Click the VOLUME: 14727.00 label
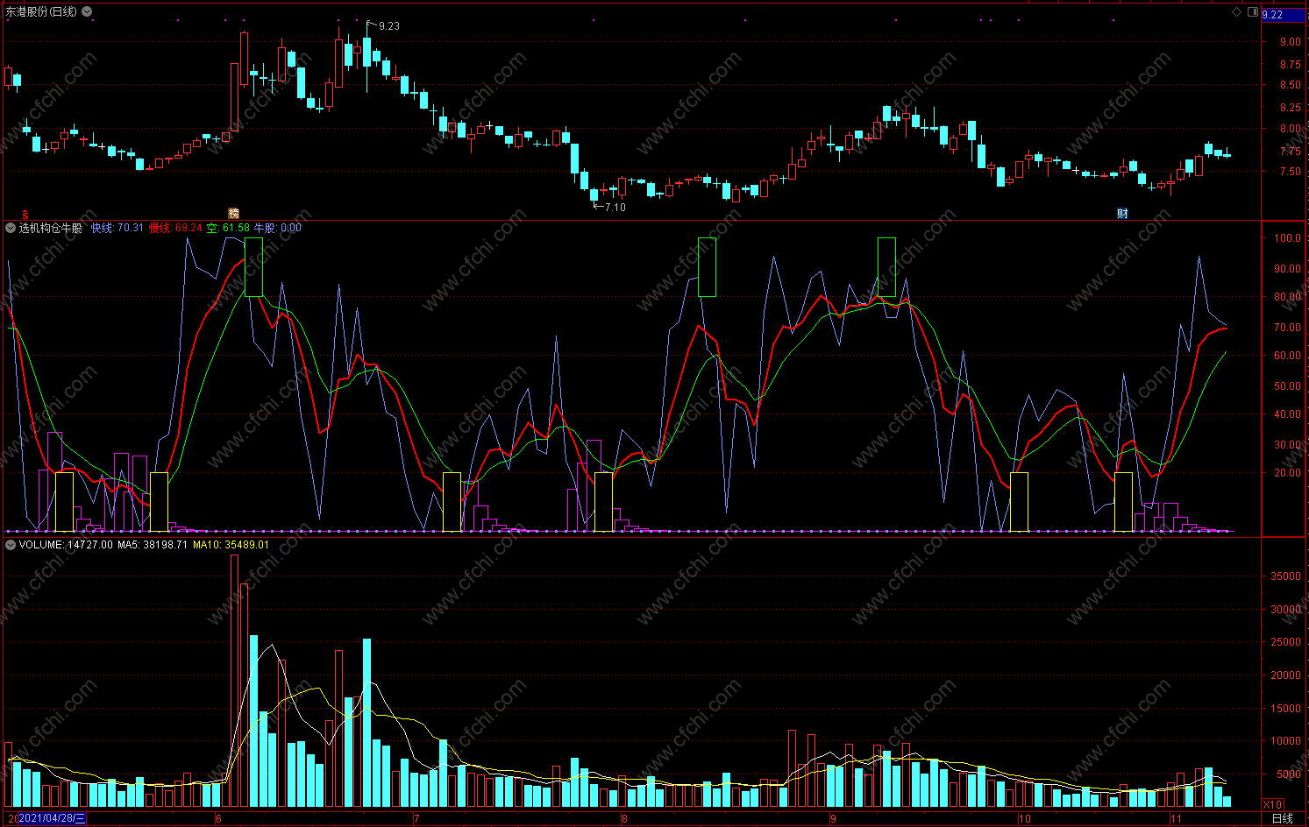The image size is (1309, 827). 66,545
